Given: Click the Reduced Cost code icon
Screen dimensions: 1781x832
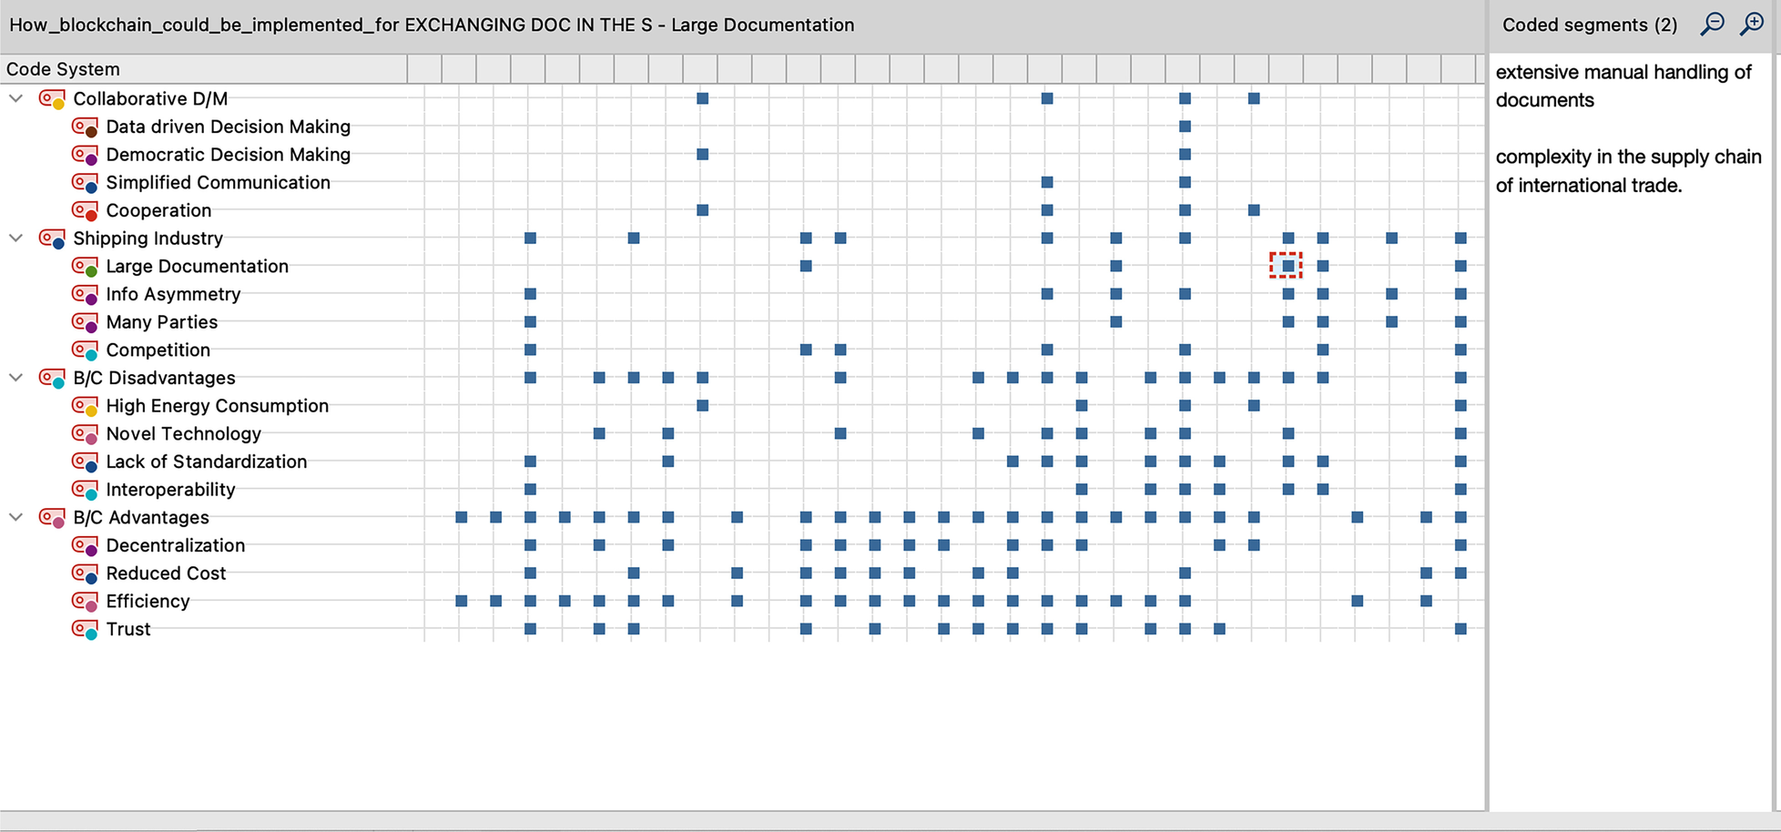Looking at the screenshot, I should click(85, 573).
